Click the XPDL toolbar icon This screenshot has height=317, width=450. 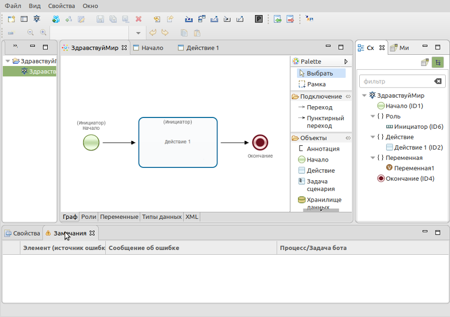coord(309,19)
